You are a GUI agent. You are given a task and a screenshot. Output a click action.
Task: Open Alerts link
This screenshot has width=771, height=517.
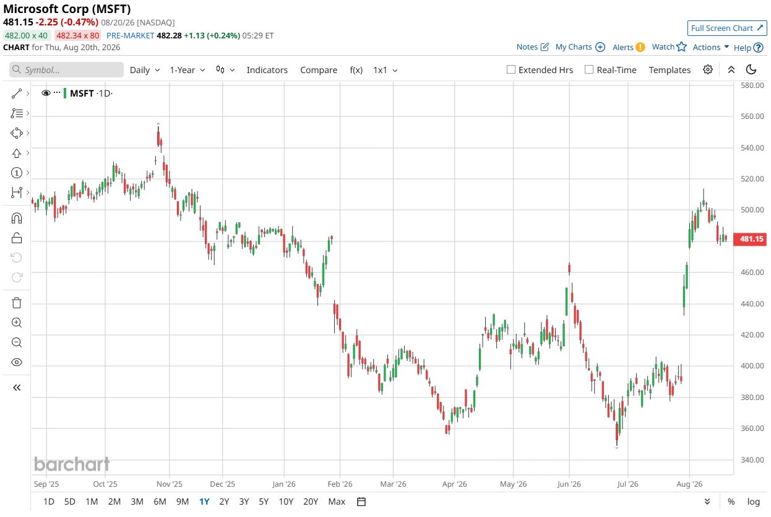pos(629,47)
